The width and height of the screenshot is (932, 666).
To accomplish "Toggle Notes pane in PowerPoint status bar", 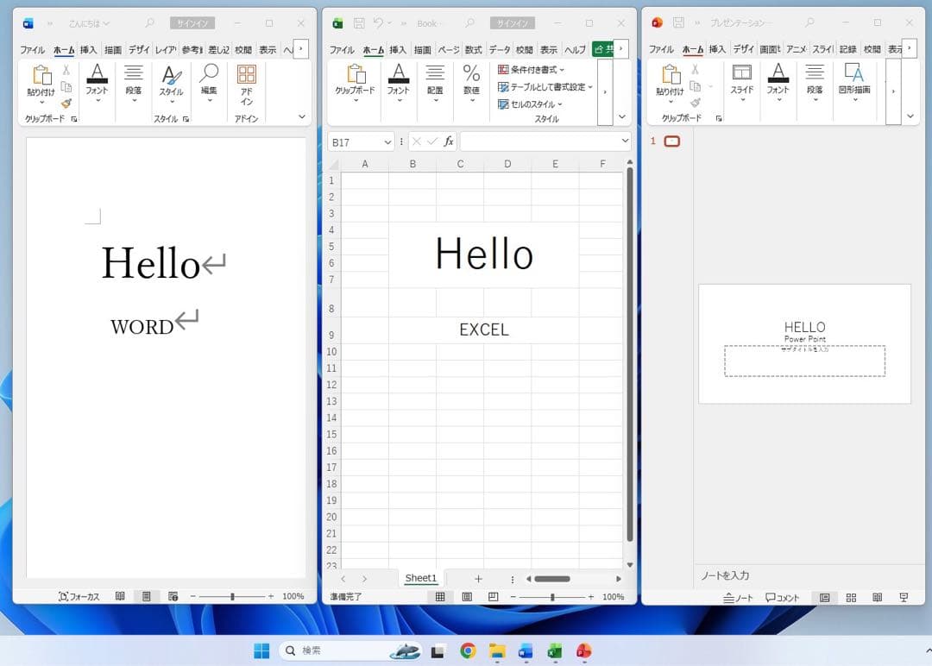I will pyautogui.click(x=738, y=598).
